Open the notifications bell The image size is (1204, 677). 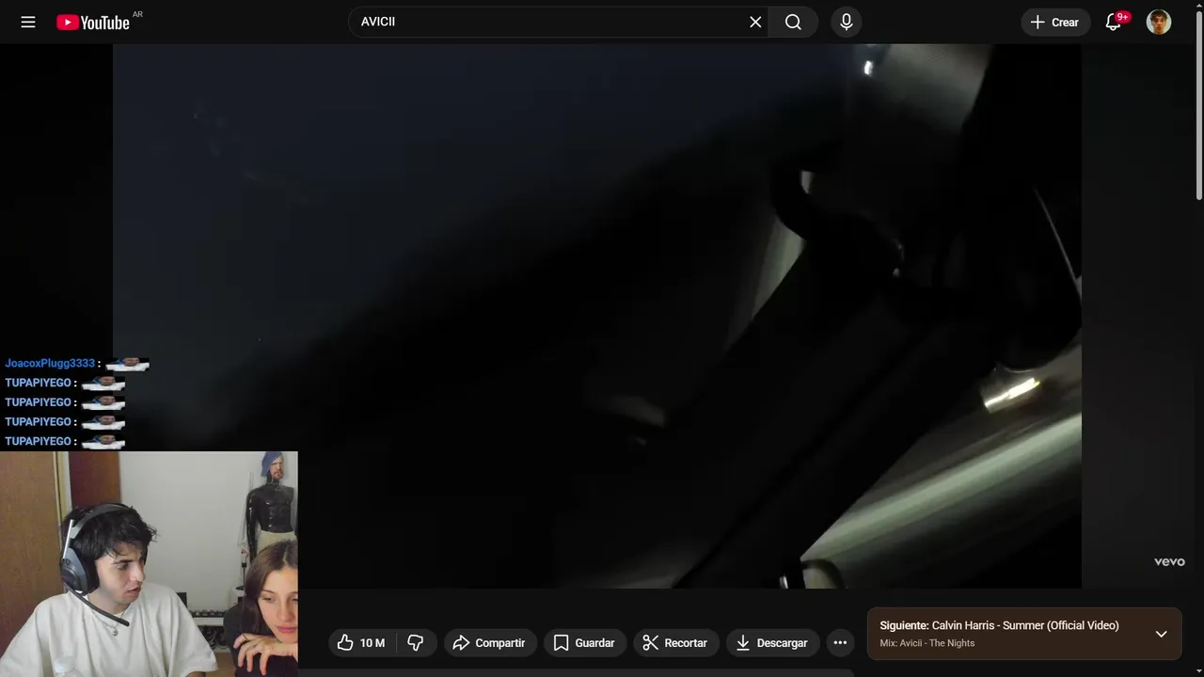[1114, 22]
